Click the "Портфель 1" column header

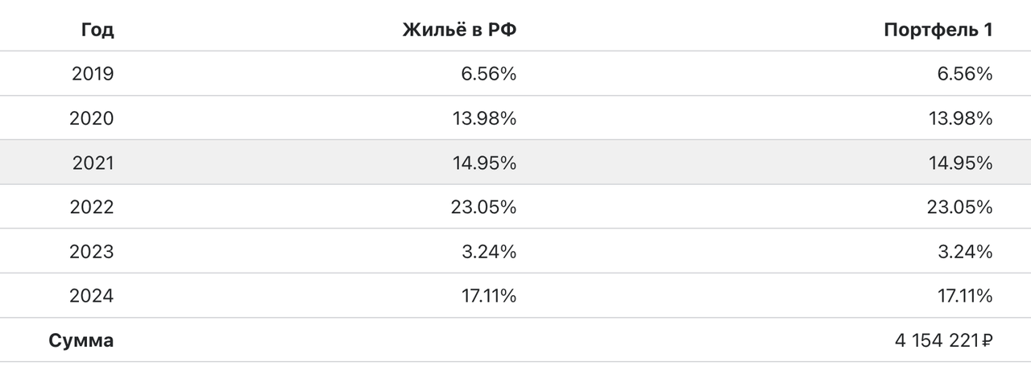(x=938, y=30)
